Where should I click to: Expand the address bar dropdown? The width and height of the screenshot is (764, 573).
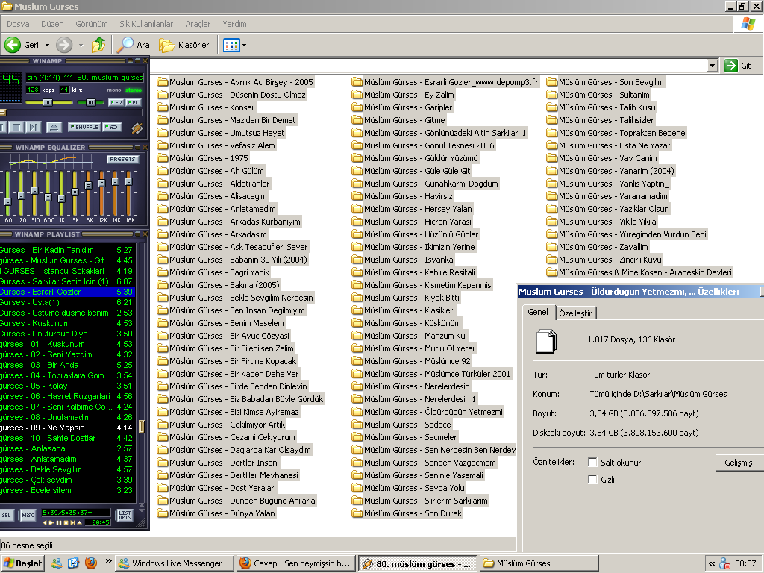tap(713, 66)
